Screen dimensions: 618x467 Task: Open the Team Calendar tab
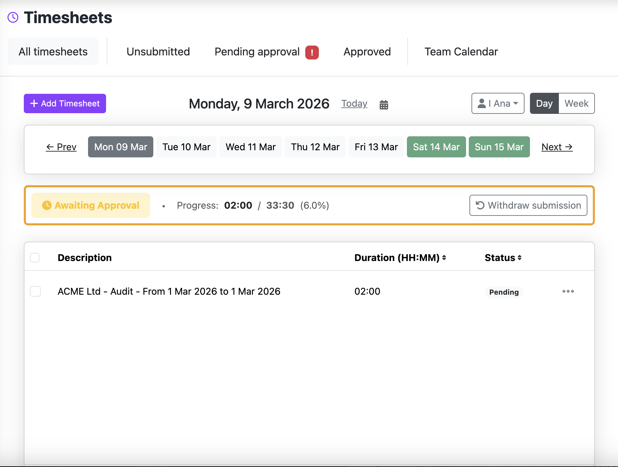(x=461, y=52)
